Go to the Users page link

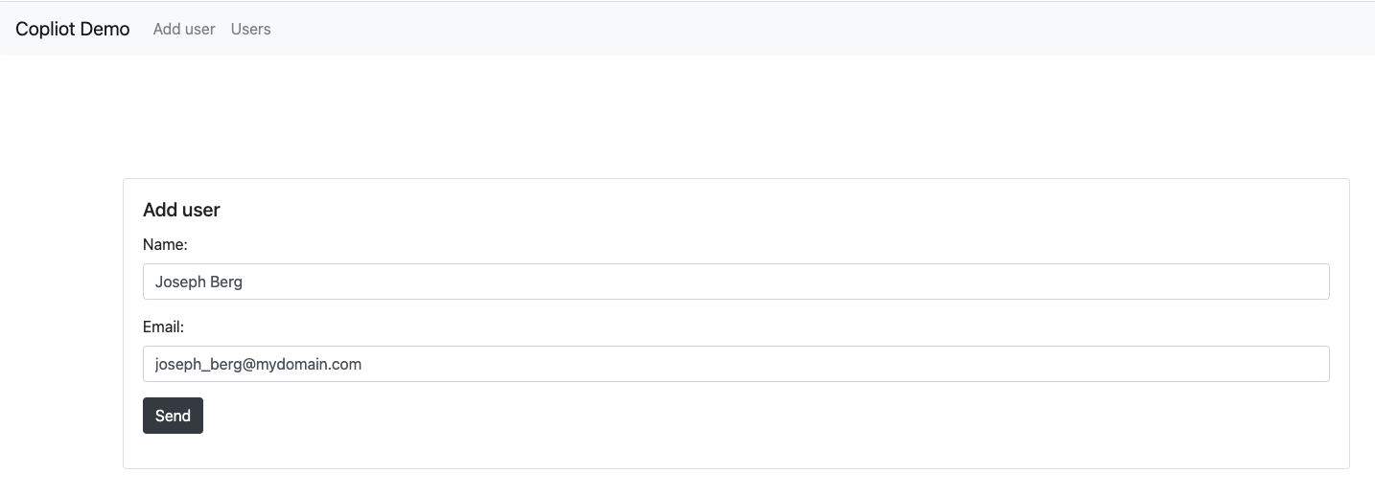251,29
